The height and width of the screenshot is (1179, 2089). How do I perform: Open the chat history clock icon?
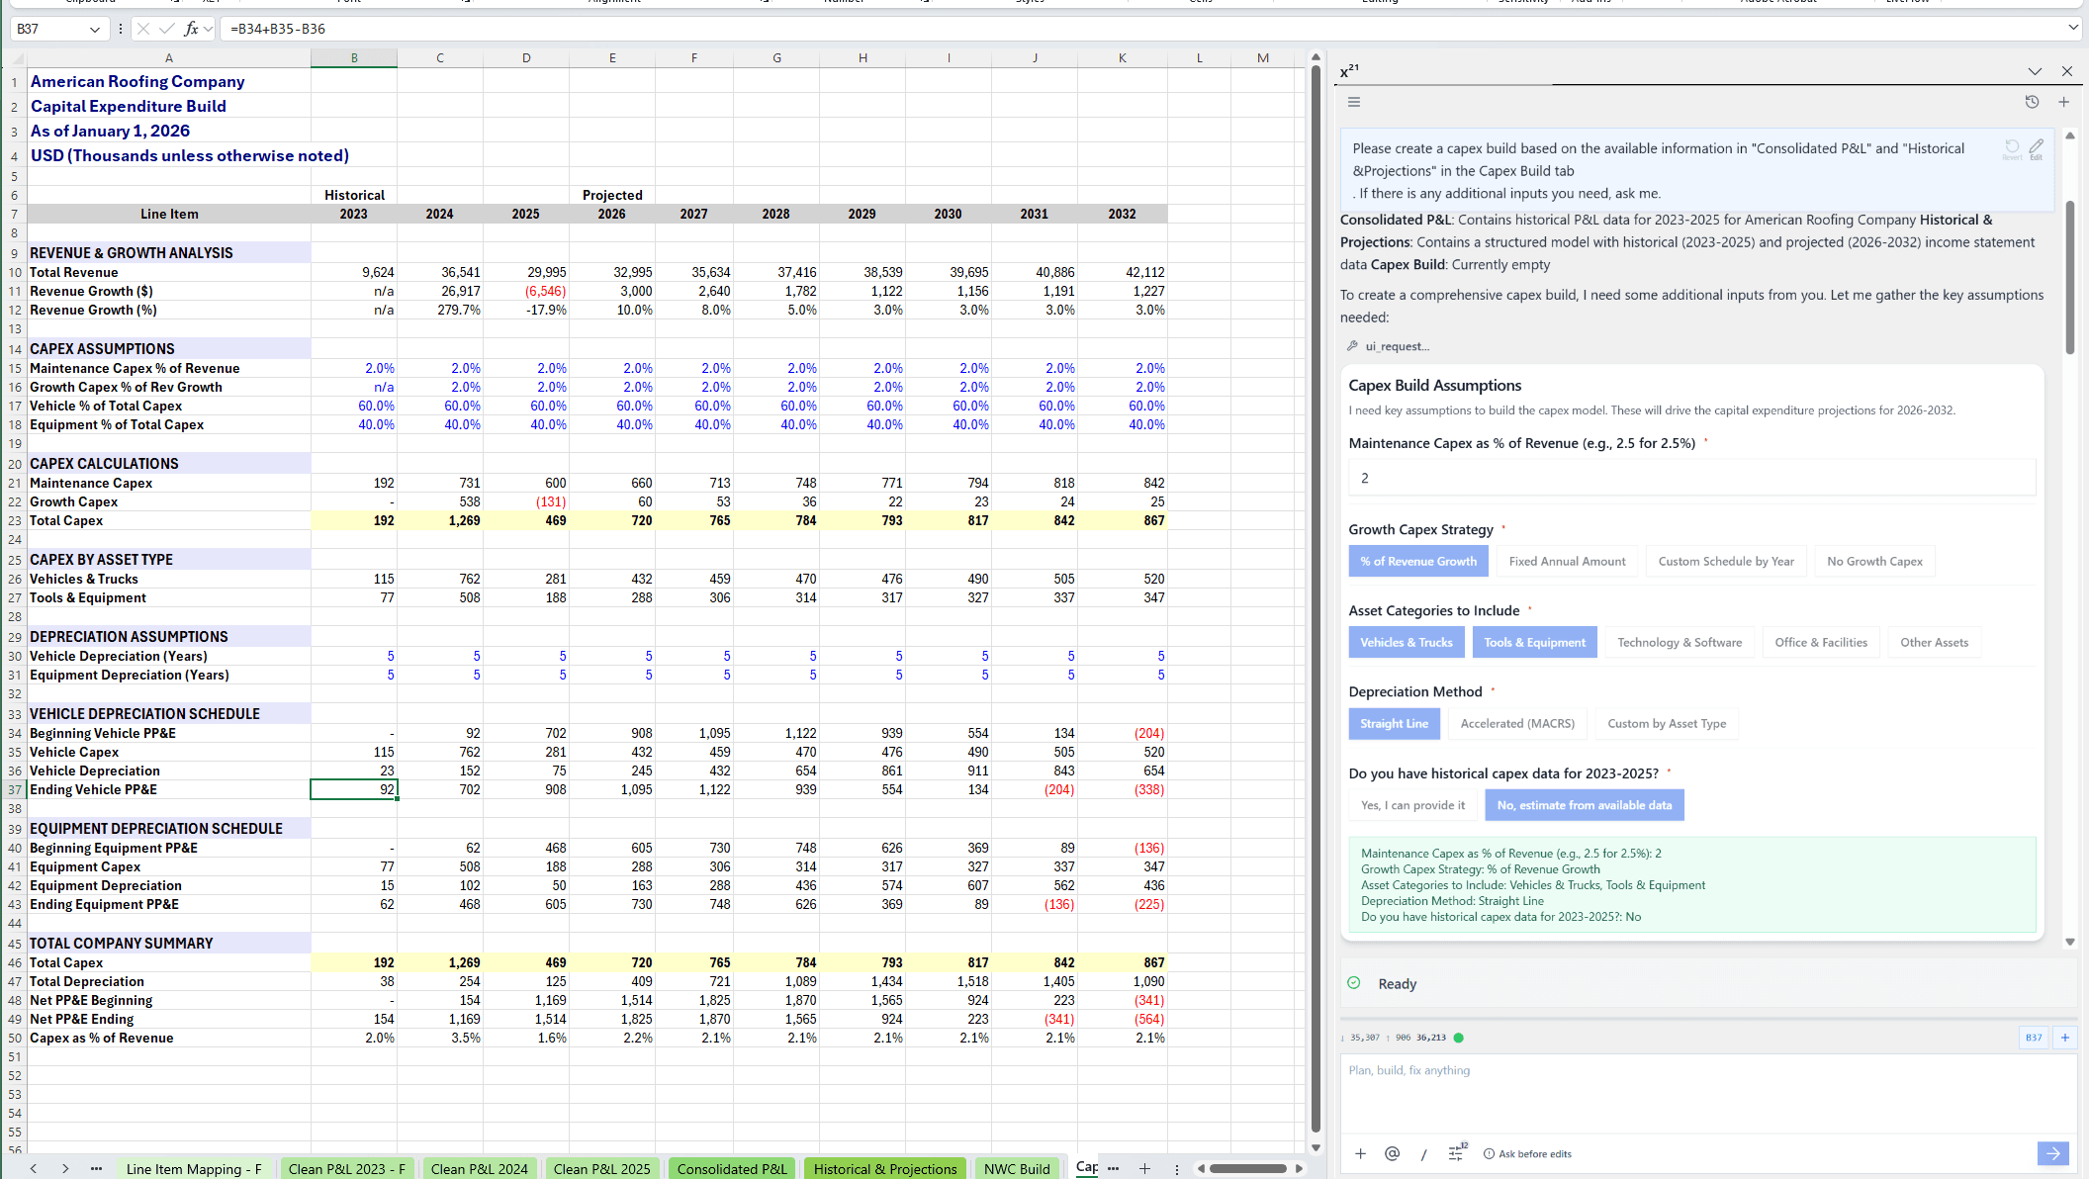[2032, 102]
